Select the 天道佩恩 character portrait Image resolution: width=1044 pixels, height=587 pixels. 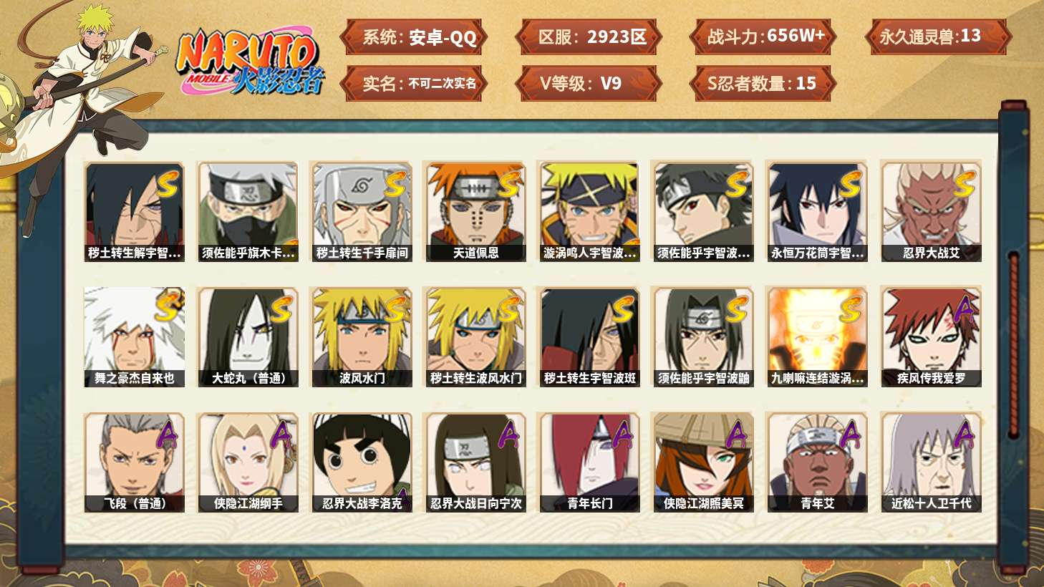click(475, 211)
